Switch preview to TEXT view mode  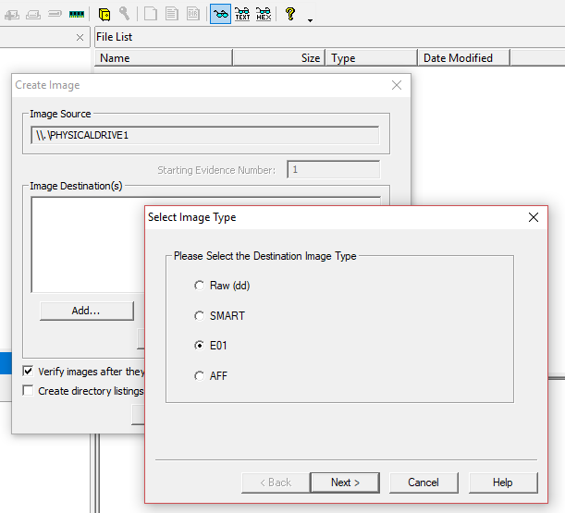[242, 14]
